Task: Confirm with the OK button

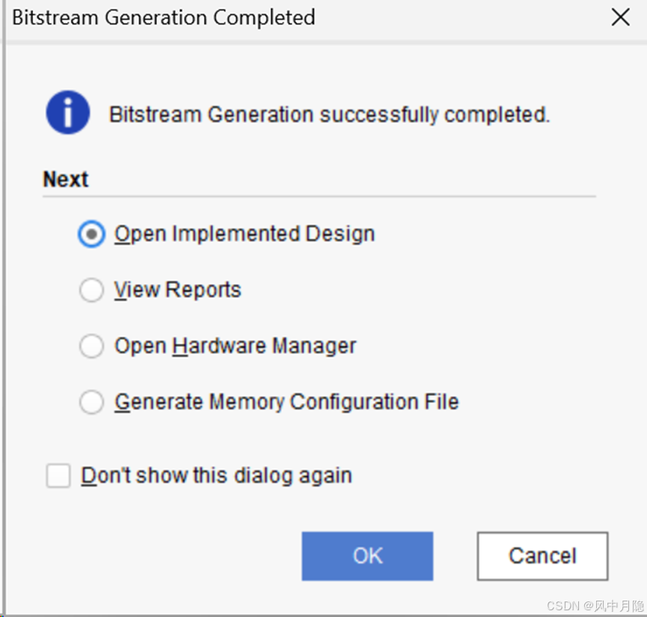Action: click(x=367, y=556)
